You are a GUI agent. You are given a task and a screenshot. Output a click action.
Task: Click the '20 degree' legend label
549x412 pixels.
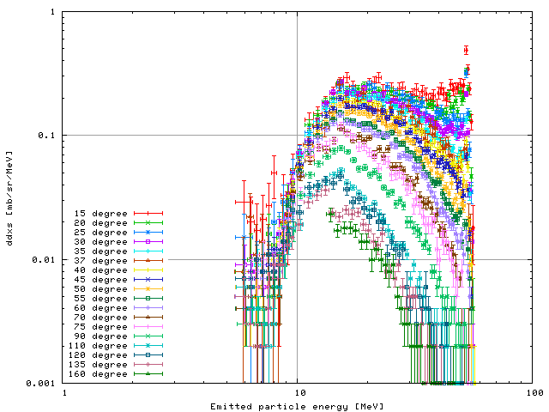click(x=100, y=223)
